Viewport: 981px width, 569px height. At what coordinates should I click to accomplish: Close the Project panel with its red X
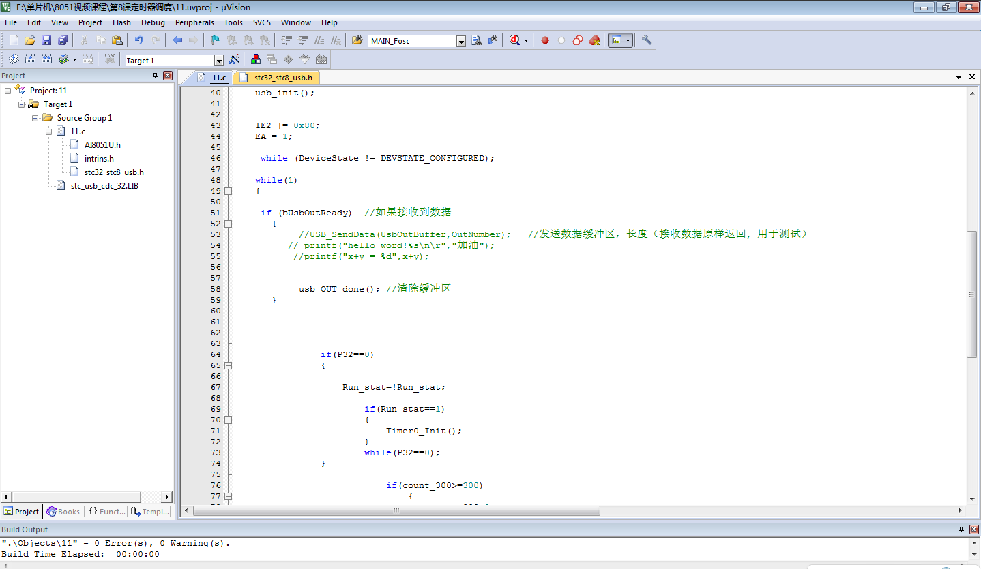168,76
